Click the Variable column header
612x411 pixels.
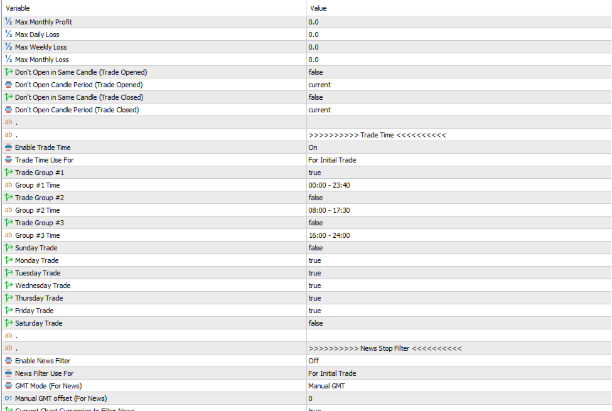(18, 8)
